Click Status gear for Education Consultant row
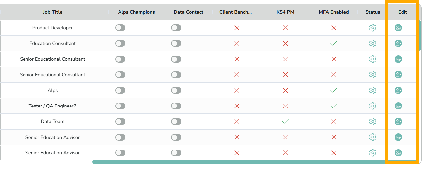The image size is (427, 171). pos(373,43)
